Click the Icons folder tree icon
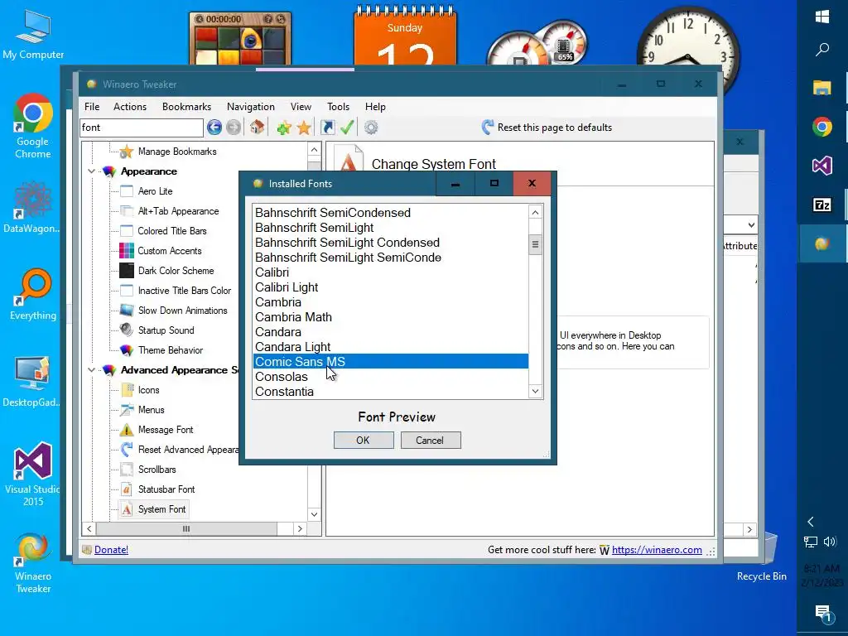Image resolution: width=848 pixels, height=636 pixels. (127, 390)
